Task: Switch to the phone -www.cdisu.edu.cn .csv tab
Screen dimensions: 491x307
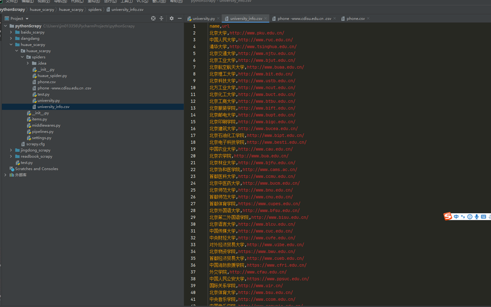Action: coord(304,18)
